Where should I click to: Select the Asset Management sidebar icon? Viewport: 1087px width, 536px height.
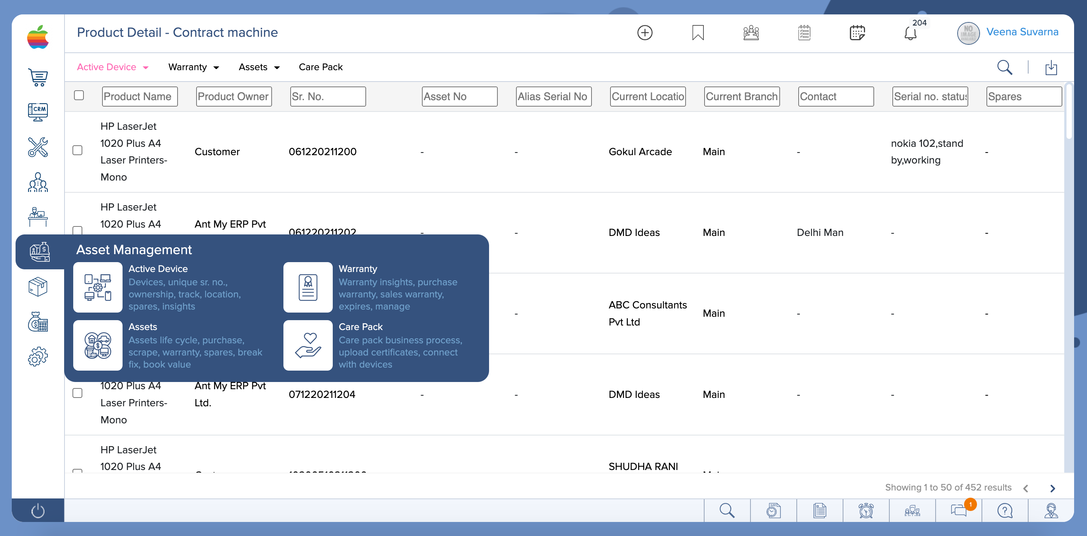40,252
